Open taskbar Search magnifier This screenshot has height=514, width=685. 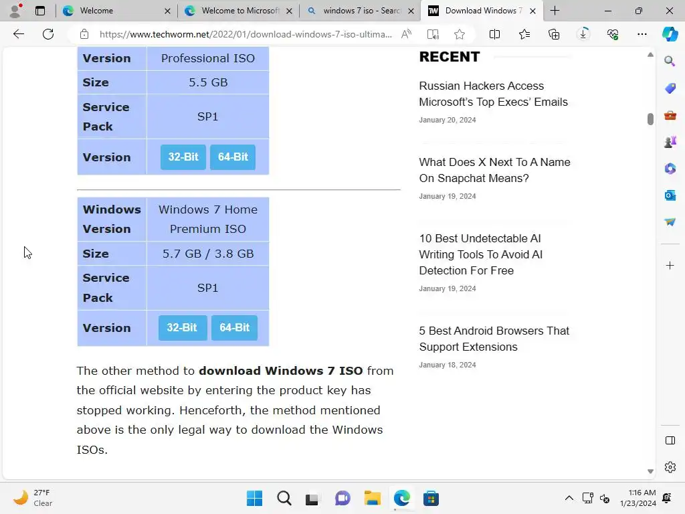tap(284, 498)
